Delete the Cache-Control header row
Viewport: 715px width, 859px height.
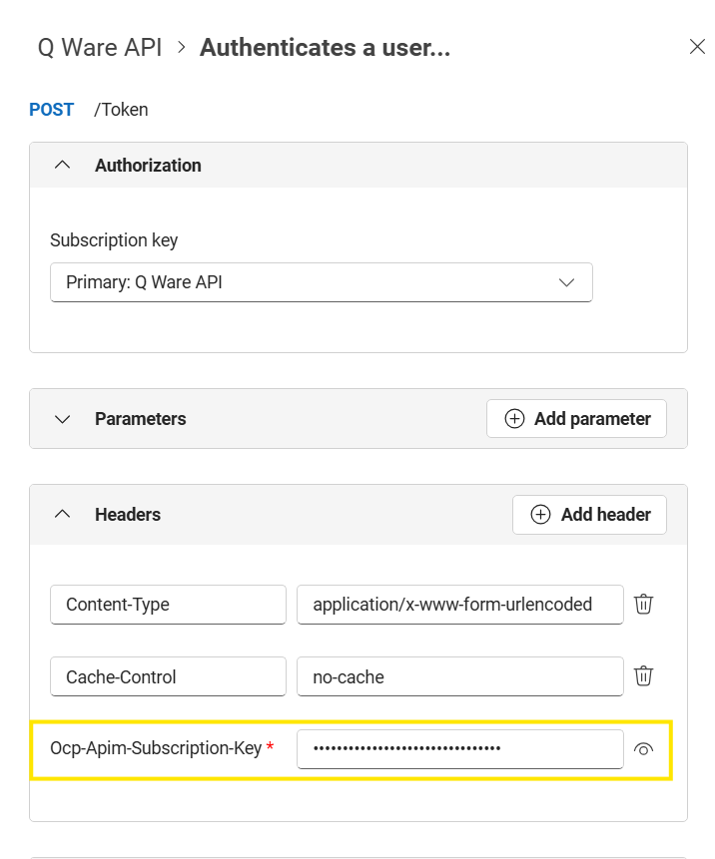click(x=644, y=676)
